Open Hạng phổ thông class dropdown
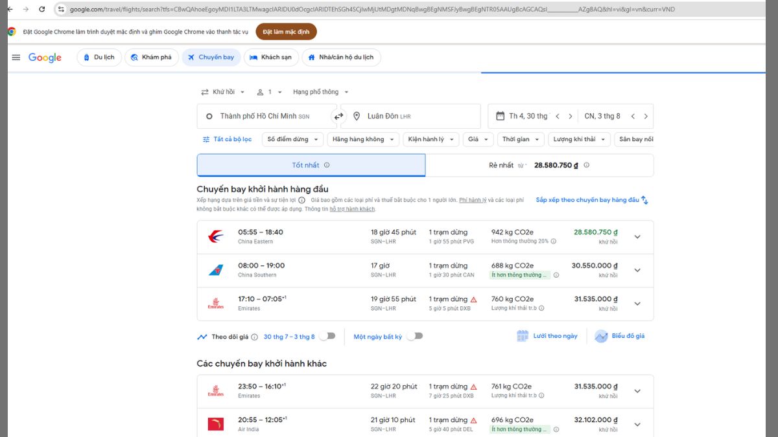778x437 pixels. 321,92
